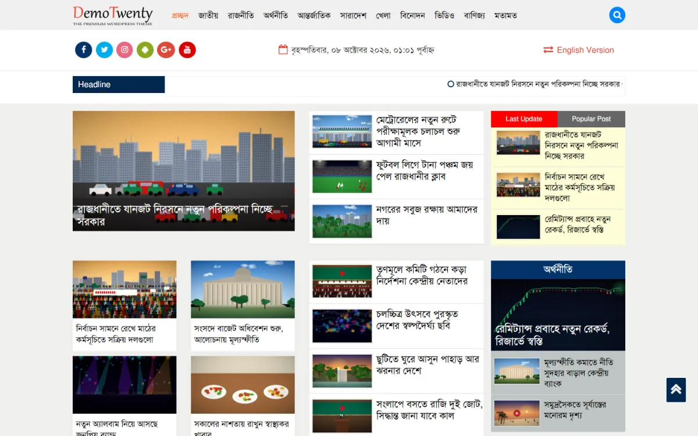Open the Instagram social icon
Screen dimensions: 698x436
tap(124, 50)
